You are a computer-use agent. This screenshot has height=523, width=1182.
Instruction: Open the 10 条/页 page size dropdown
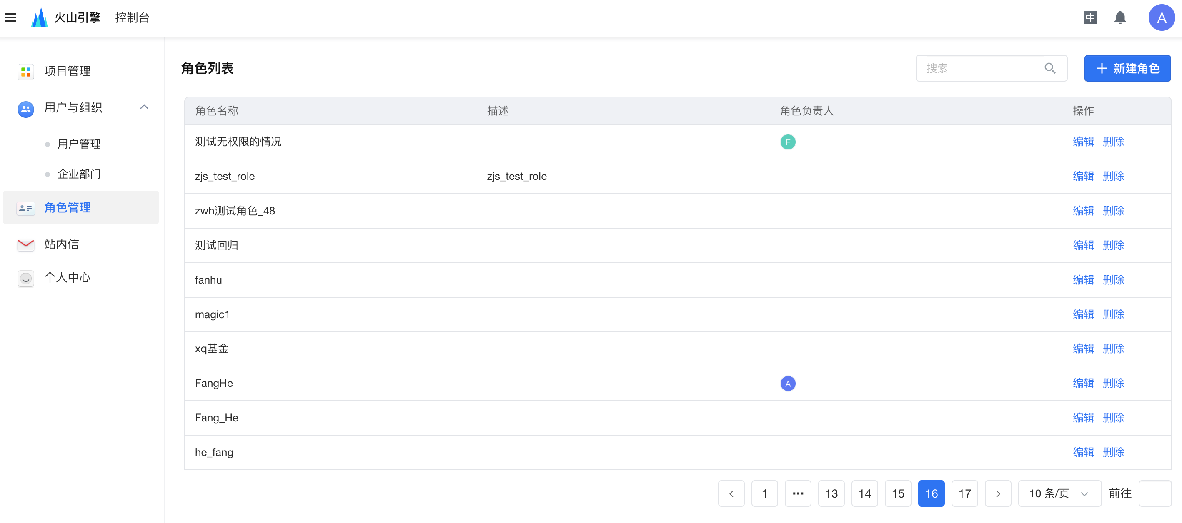click(x=1059, y=493)
